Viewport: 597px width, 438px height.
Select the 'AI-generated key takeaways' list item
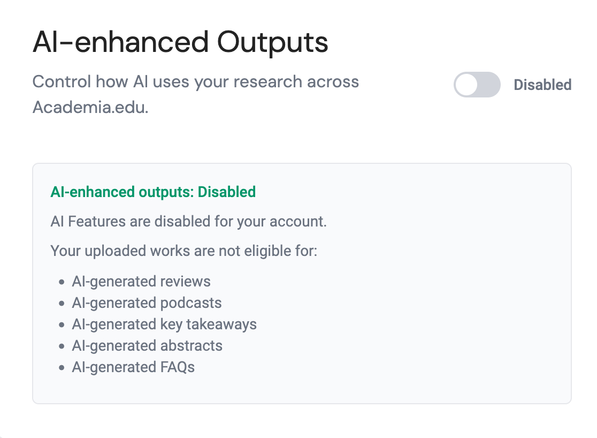tap(164, 324)
